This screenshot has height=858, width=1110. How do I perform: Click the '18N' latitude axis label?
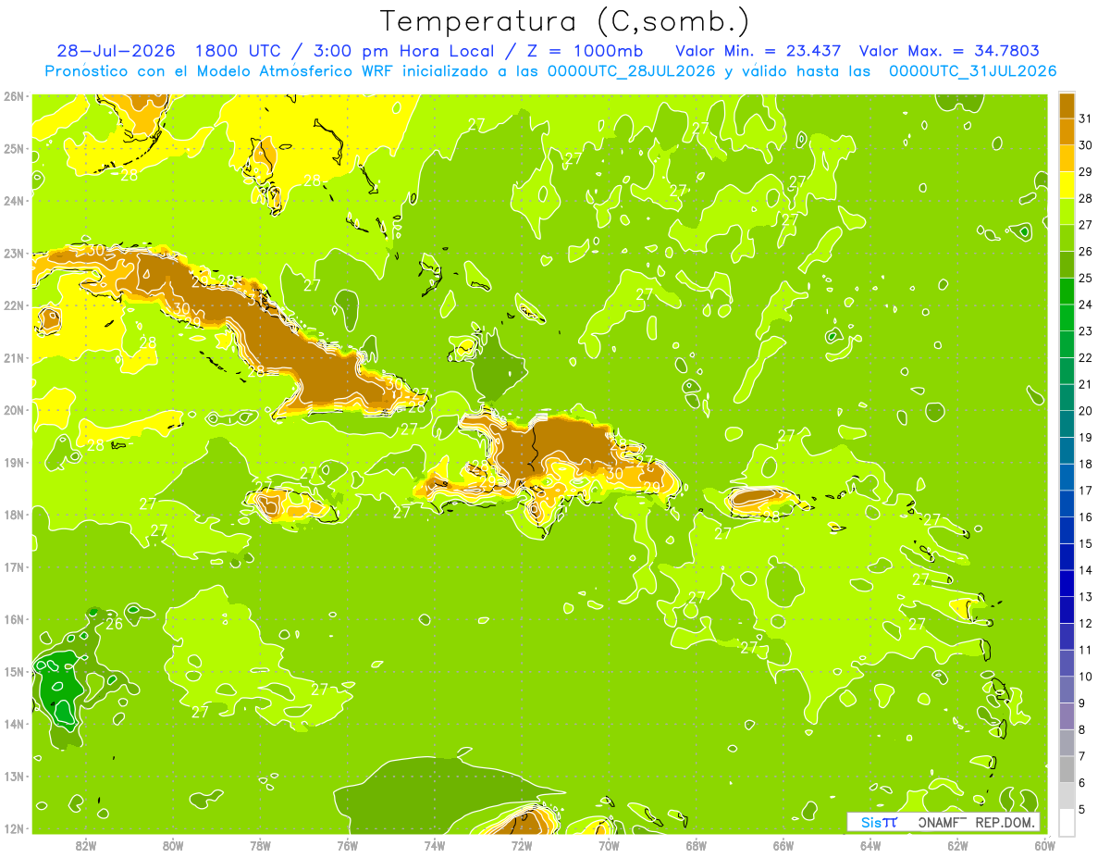[x=14, y=515]
